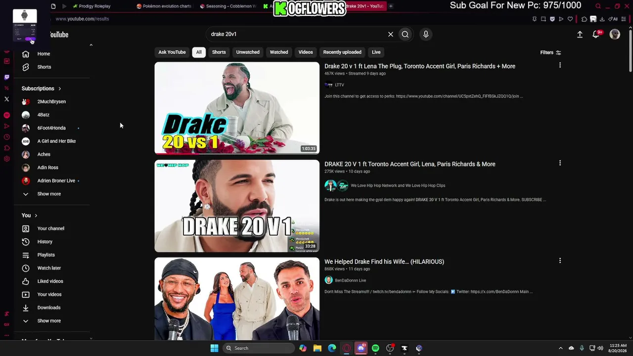The image size is (633, 356).
Task: Open the Playlists icon in sidebar
Action: coord(26,255)
